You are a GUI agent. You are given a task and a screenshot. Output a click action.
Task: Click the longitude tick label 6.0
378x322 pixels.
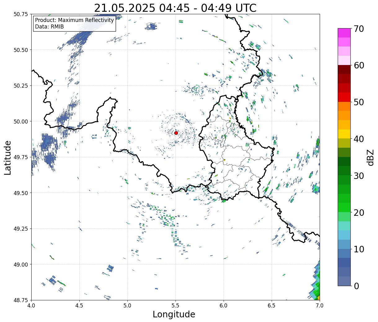tap(224, 305)
